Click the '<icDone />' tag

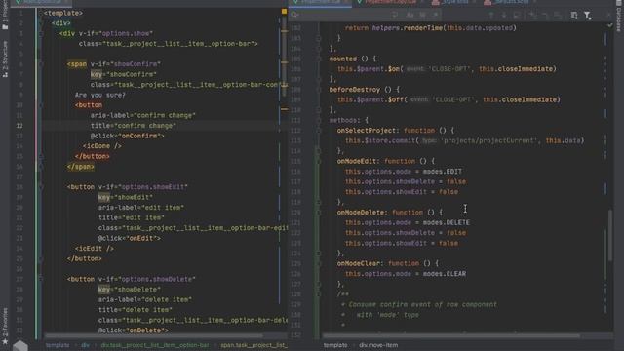(101, 146)
